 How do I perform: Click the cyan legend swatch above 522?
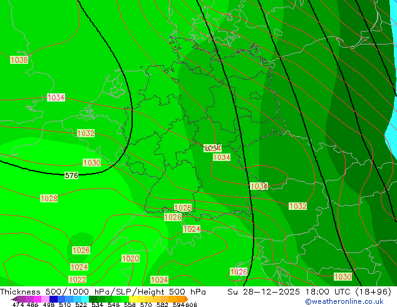tap(85, 299)
